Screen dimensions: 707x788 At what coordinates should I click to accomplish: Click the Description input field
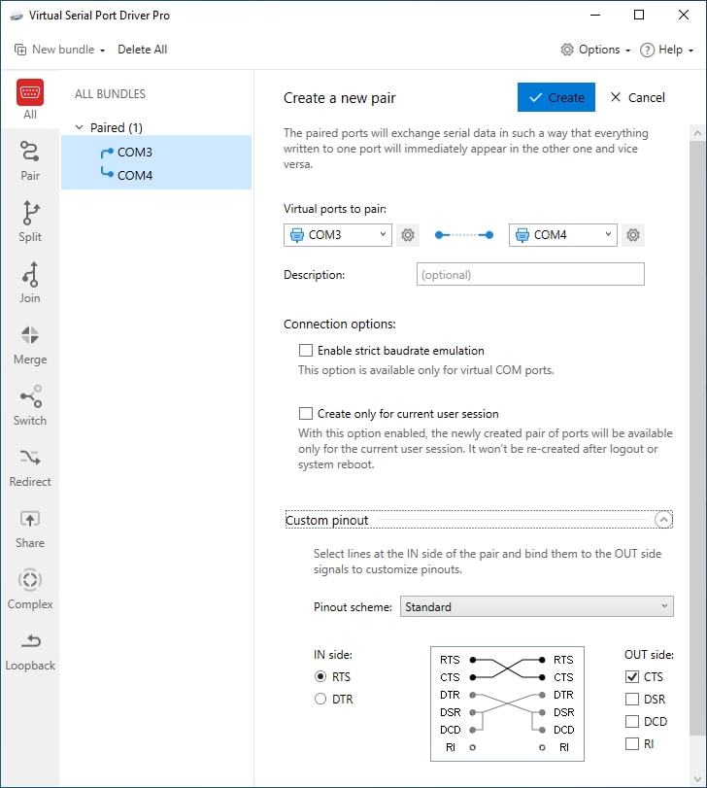pyautogui.click(x=530, y=274)
